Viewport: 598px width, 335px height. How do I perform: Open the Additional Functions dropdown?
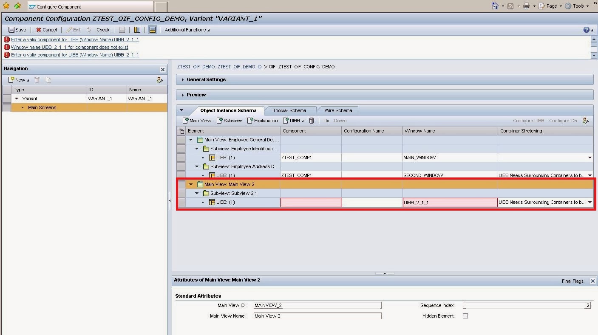point(187,30)
